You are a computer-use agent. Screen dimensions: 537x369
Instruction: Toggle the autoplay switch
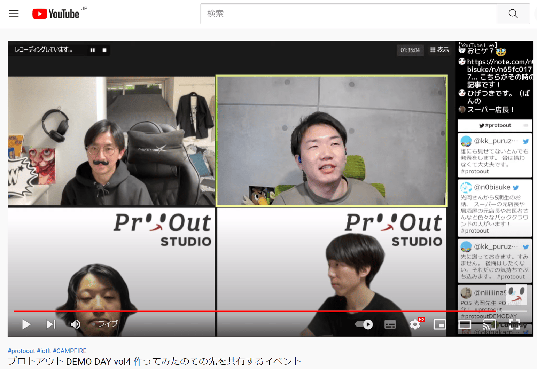click(x=364, y=324)
